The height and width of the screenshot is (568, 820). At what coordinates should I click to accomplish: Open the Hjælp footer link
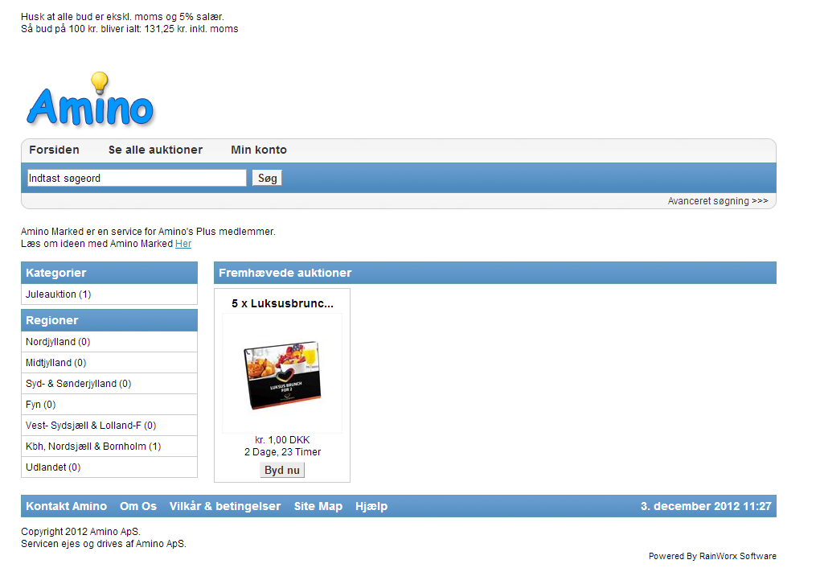371,506
